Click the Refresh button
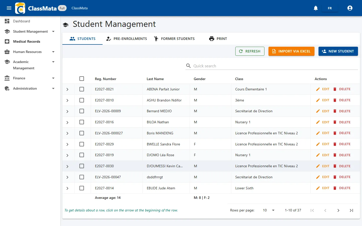362x226 pixels. (250, 51)
